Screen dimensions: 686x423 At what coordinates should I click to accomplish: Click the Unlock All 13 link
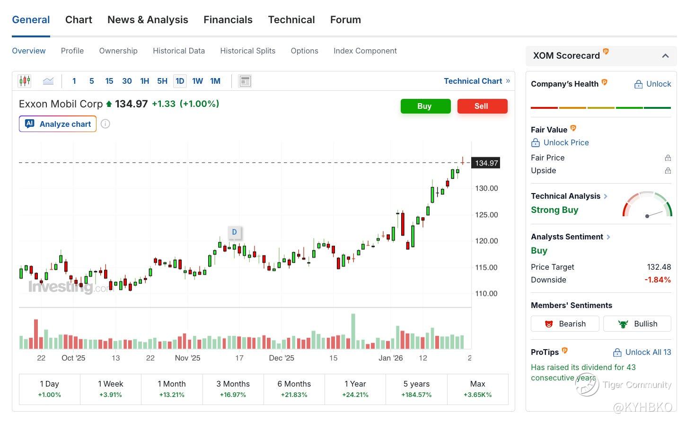pyautogui.click(x=642, y=352)
